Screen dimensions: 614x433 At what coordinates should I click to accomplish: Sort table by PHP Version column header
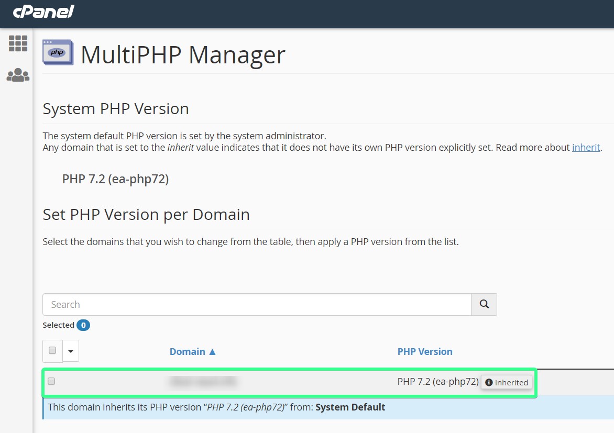click(425, 352)
